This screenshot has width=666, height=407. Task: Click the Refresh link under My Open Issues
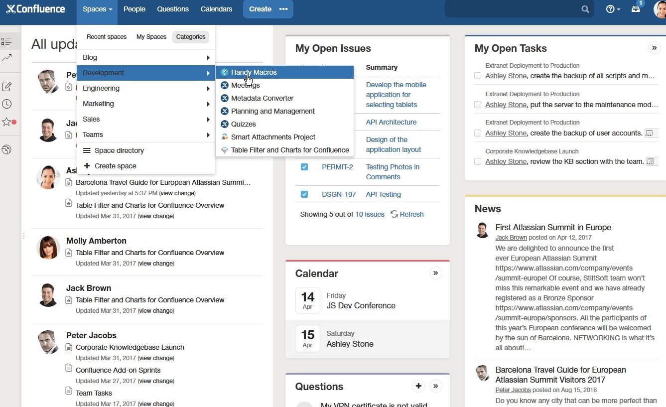(x=411, y=214)
